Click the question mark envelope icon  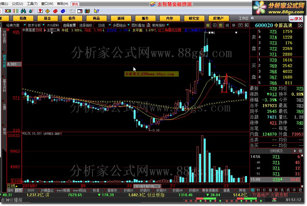coord(40,11)
